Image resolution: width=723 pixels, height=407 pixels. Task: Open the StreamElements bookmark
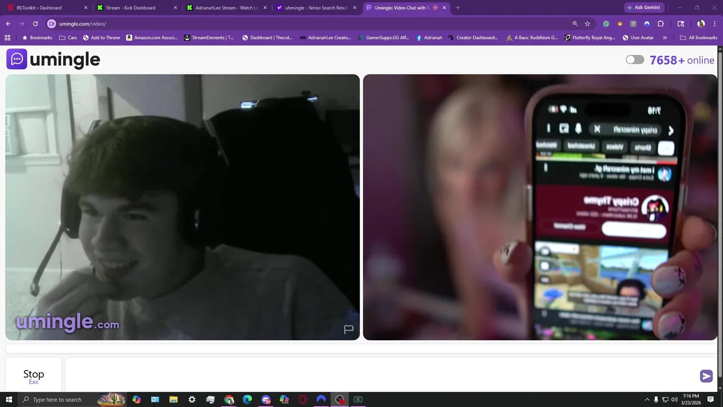point(209,38)
